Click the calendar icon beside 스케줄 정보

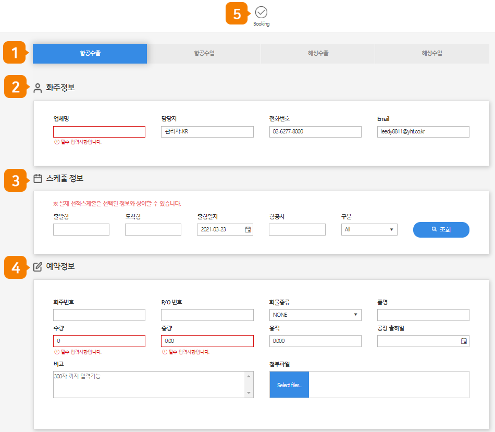click(38, 178)
